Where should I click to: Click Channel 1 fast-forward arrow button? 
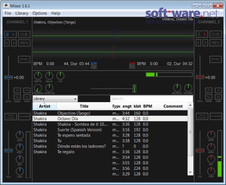[x=14, y=43]
